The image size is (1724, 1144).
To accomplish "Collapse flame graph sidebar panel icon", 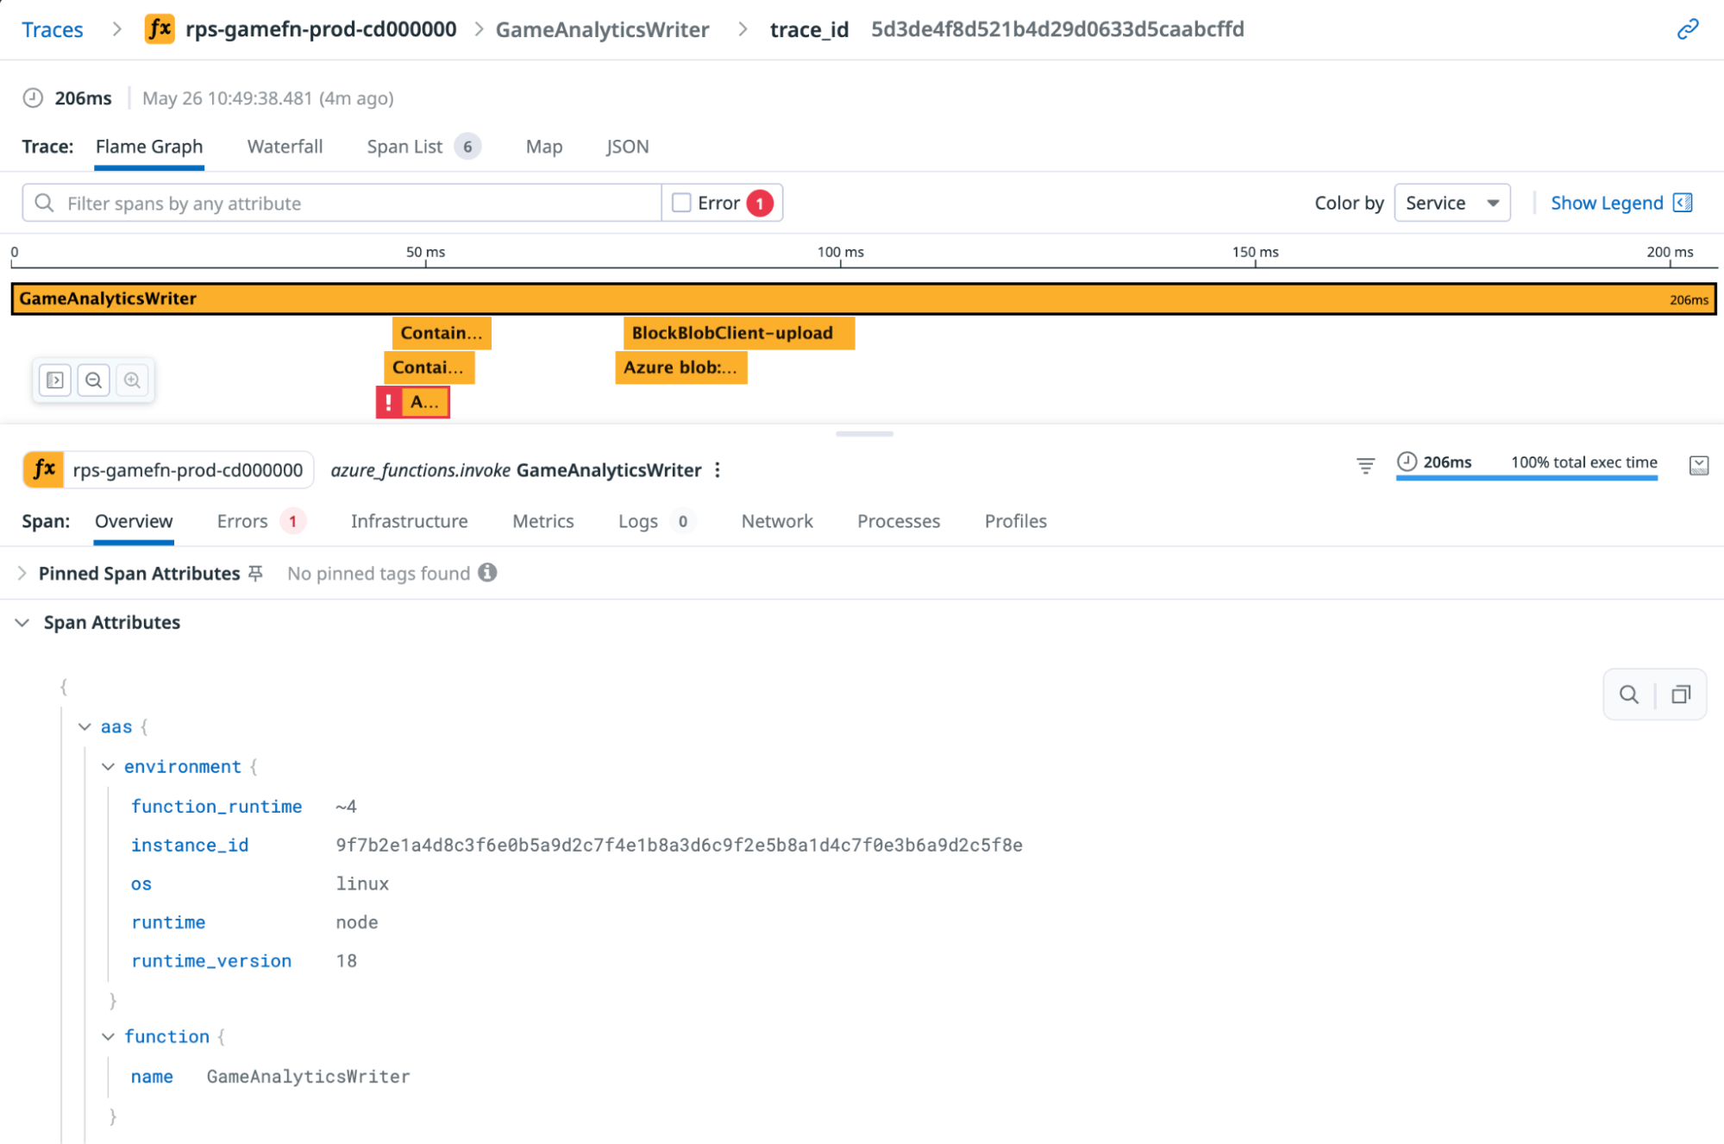I will coord(55,380).
